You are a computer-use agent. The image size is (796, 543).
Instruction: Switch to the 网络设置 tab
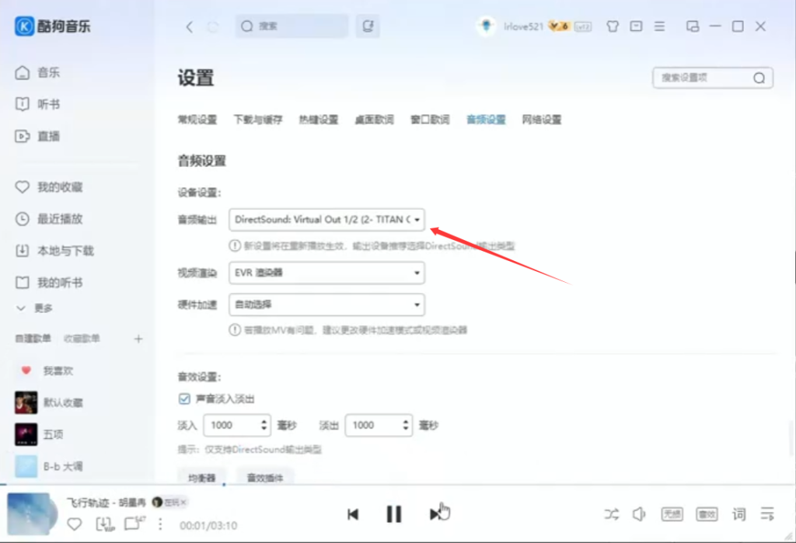click(542, 120)
